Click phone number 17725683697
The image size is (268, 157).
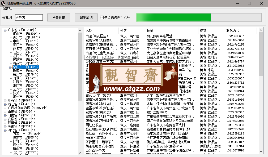[235, 36]
